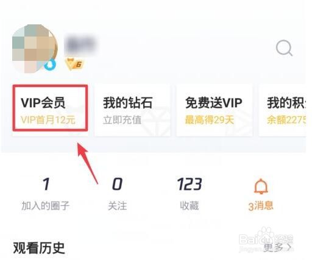Open 3消息 messages label
Viewport: 312px width, 260px height.
point(261,206)
